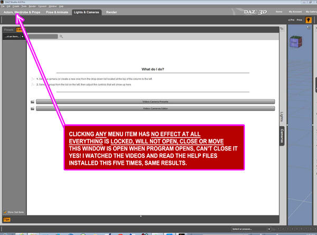Click the Free label beside Pro
Screen dimensions: 317x235
tap(299, 20)
